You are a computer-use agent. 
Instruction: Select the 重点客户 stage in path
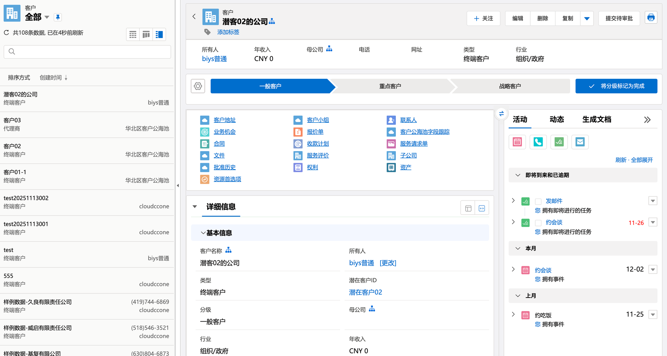point(390,86)
